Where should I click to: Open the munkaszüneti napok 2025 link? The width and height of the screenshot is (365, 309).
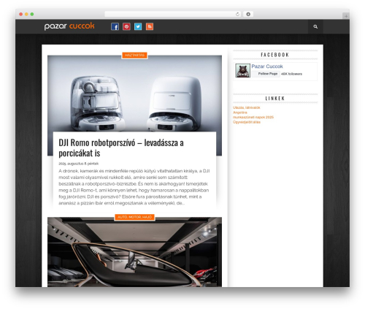(x=253, y=117)
